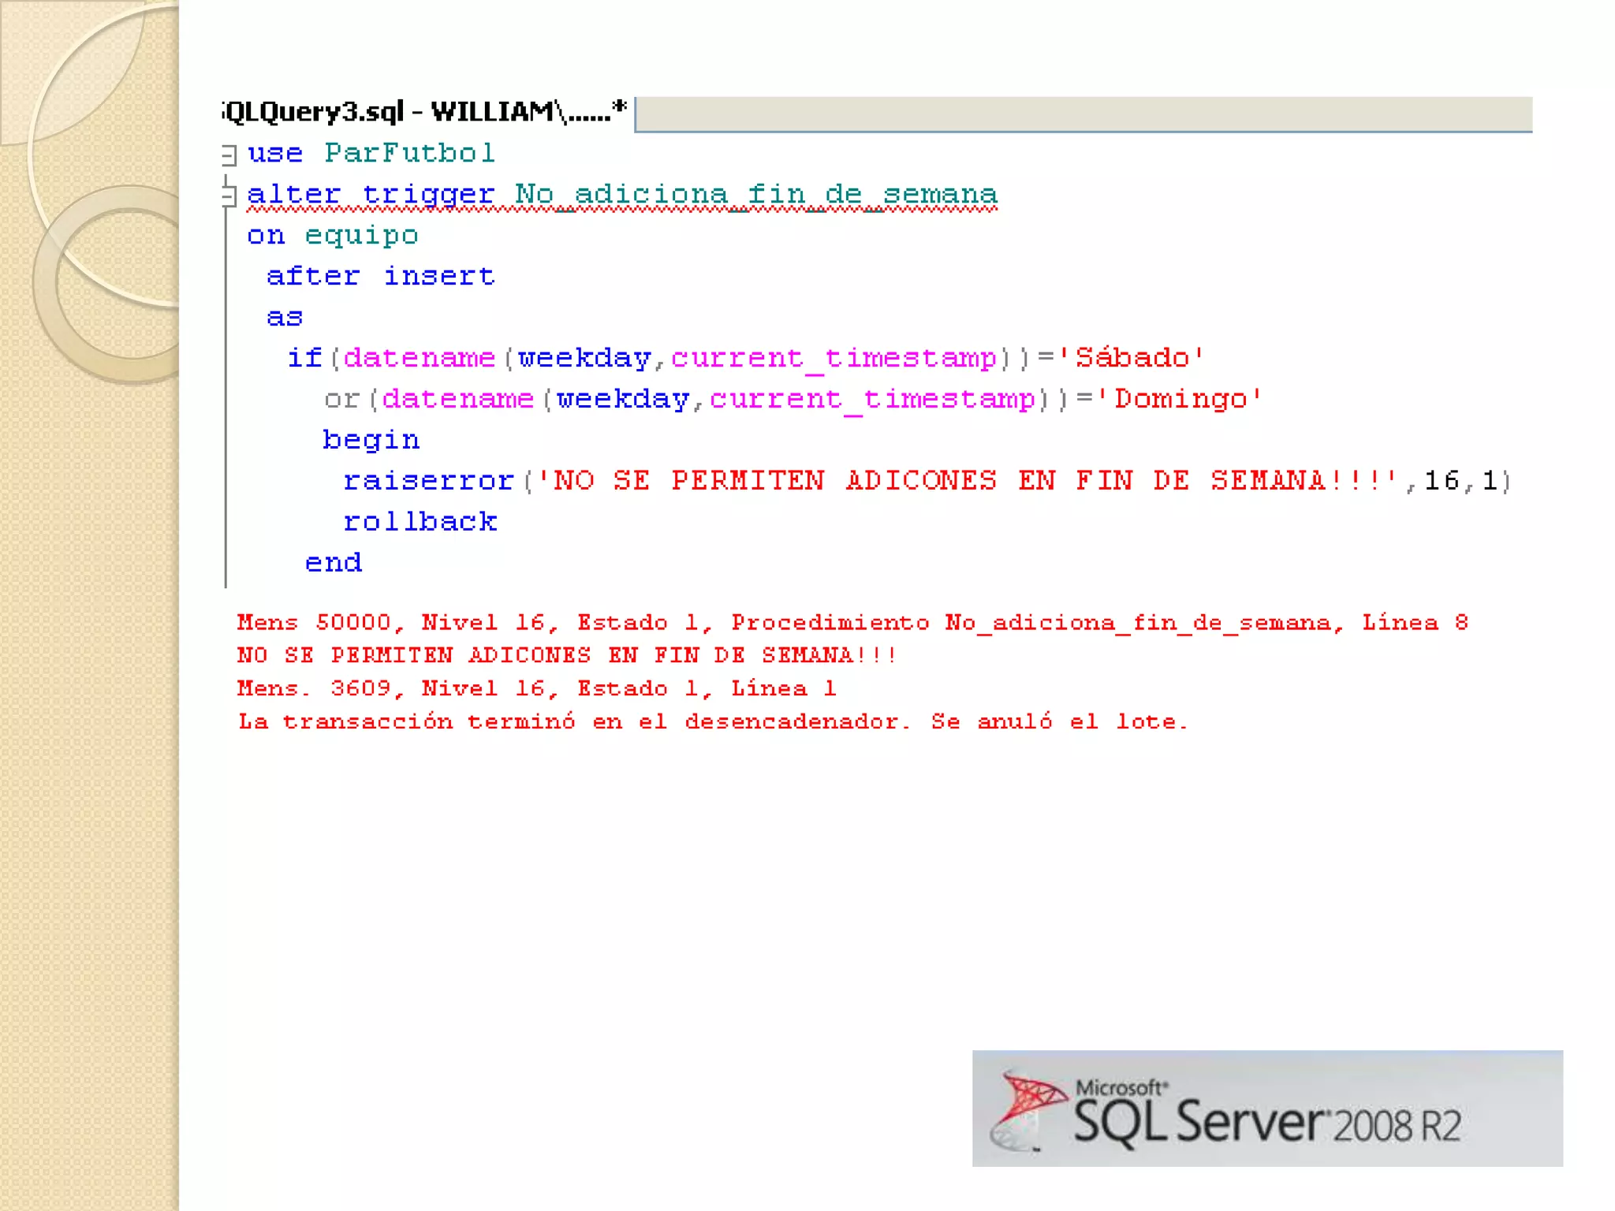Click the 'Domingo' string literal
Screen dimensions: 1615x1211
pos(1180,399)
